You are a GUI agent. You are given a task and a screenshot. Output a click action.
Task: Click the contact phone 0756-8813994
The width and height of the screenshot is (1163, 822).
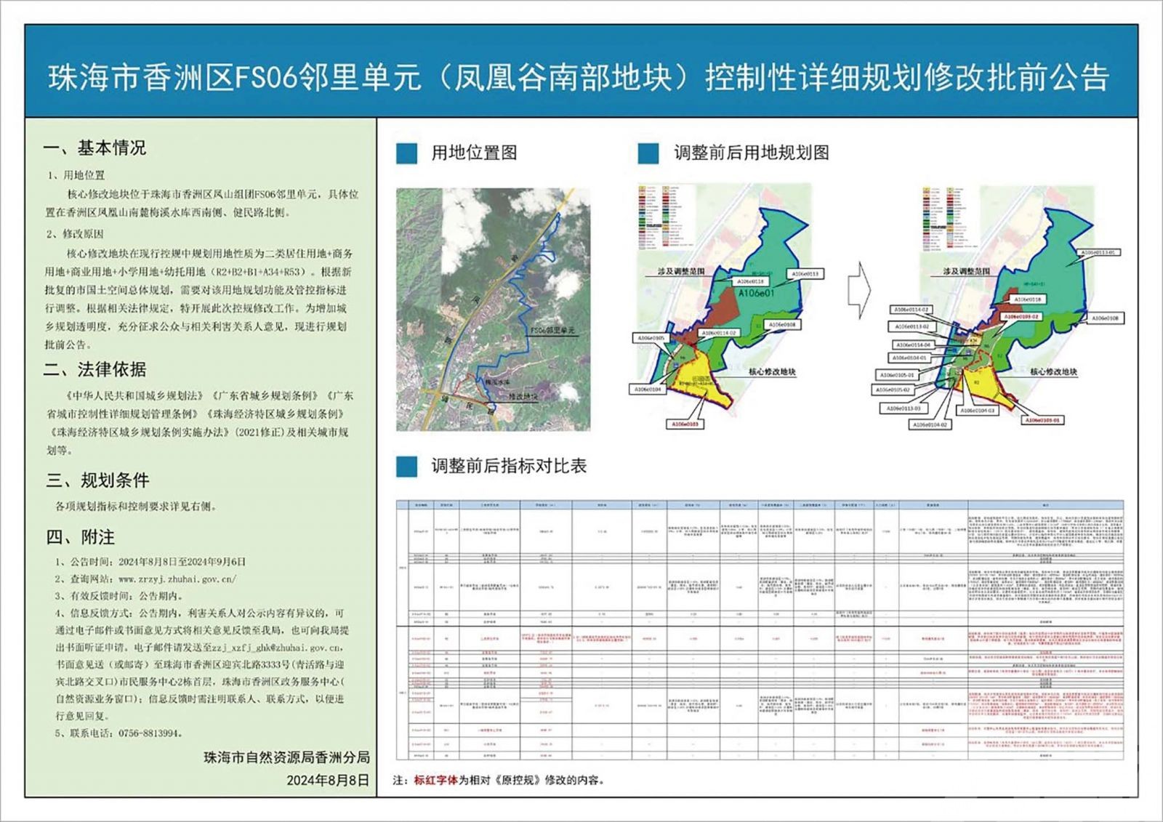[x=150, y=733]
